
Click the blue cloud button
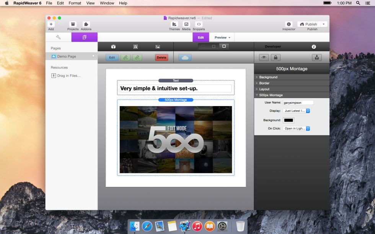click(185, 58)
